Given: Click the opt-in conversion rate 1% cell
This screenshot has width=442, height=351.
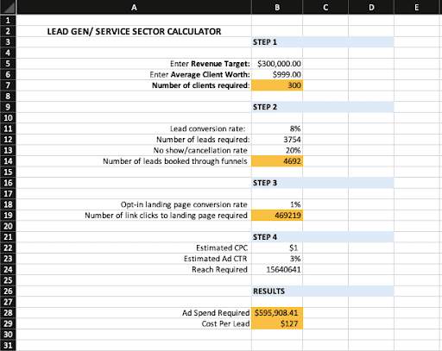Looking at the screenshot, I should click(277, 204).
